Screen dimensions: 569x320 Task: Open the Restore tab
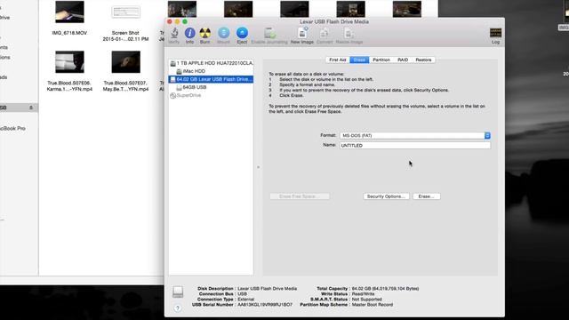tap(423, 60)
